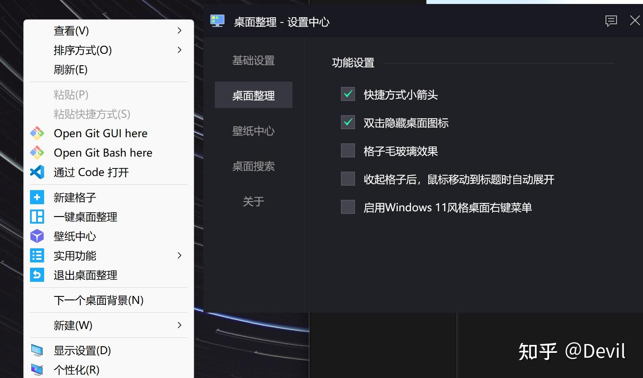This screenshot has width=643, height=378.
Task: Switch to 壁纸中心 settings tab
Action: [x=254, y=131]
